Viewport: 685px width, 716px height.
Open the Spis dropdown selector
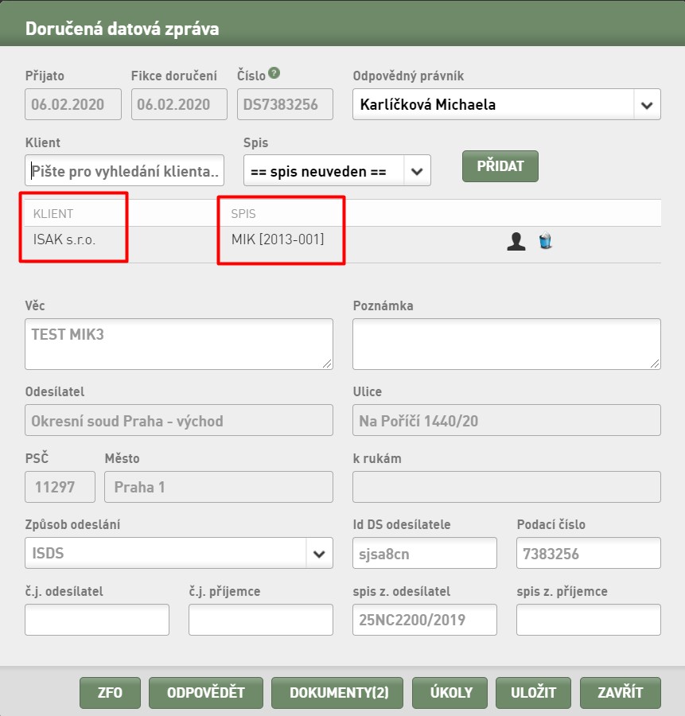click(337, 171)
